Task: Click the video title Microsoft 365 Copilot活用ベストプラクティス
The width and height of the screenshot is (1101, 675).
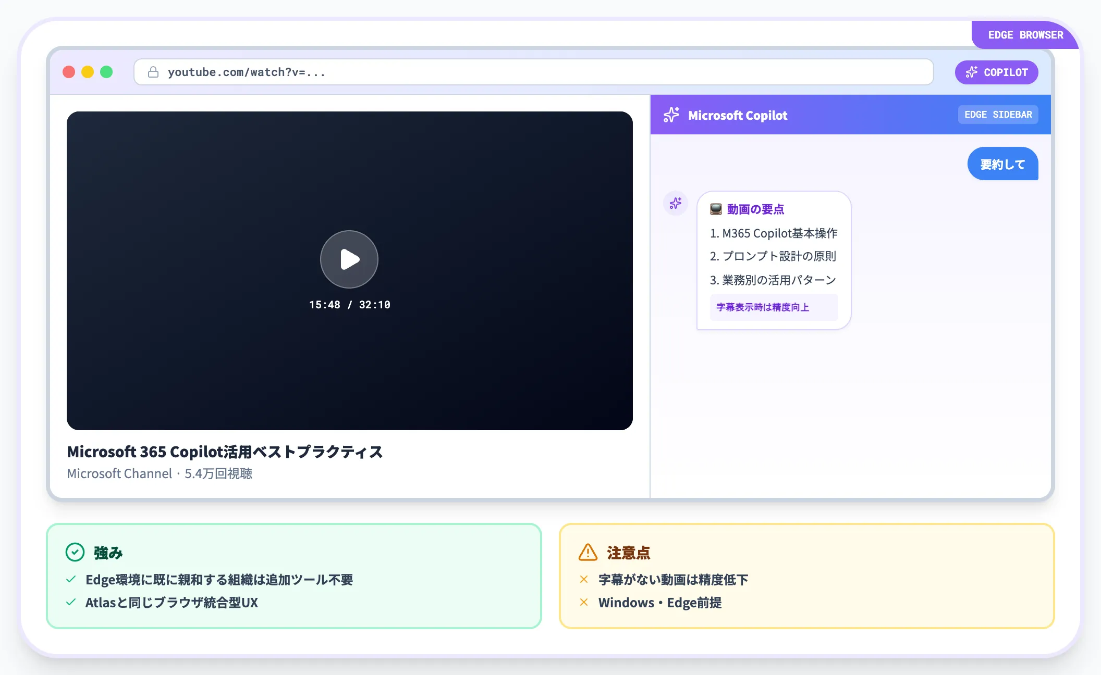Action: (x=225, y=452)
